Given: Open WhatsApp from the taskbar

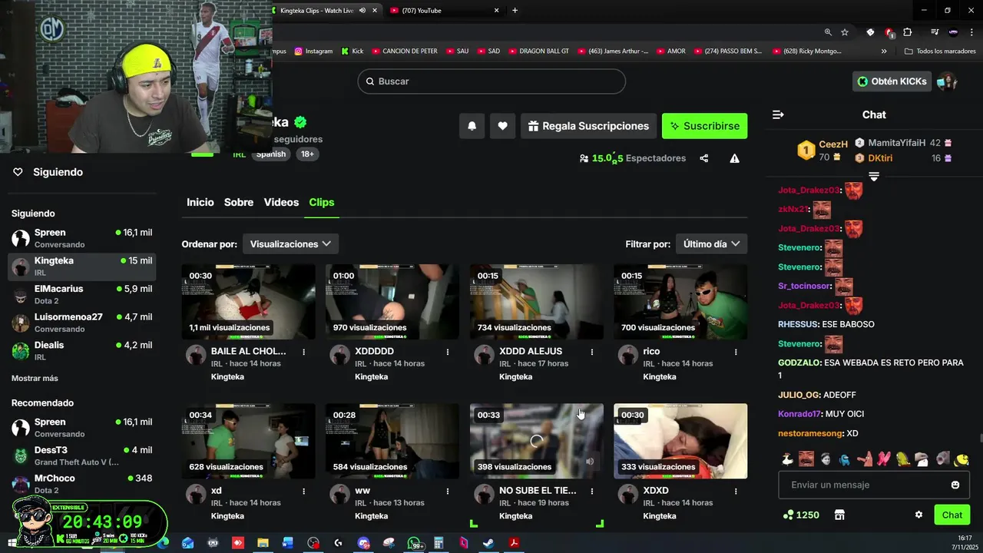Looking at the screenshot, I should (414, 543).
